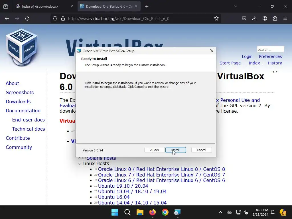Open Contribute sidebar link
Image resolution: width=292 pixels, height=219 pixels.
tap(18, 138)
